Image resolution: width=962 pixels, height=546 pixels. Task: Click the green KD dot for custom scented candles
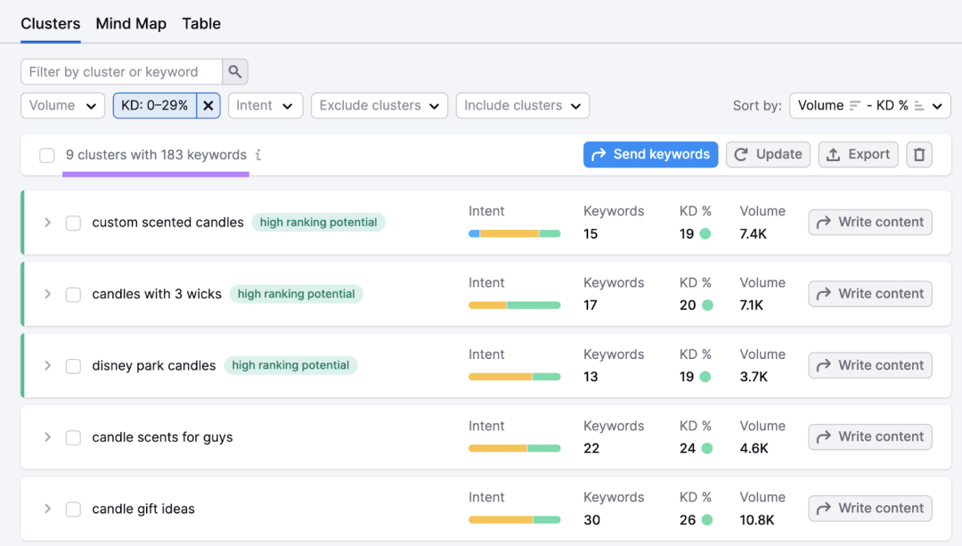(x=705, y=233)
